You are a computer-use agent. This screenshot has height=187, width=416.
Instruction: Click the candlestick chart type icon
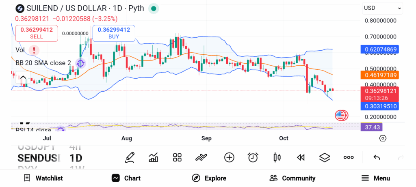[x=277, y=157]
